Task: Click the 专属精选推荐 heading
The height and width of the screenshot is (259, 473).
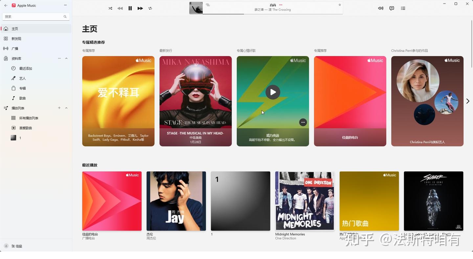Action: coord(94,42)
